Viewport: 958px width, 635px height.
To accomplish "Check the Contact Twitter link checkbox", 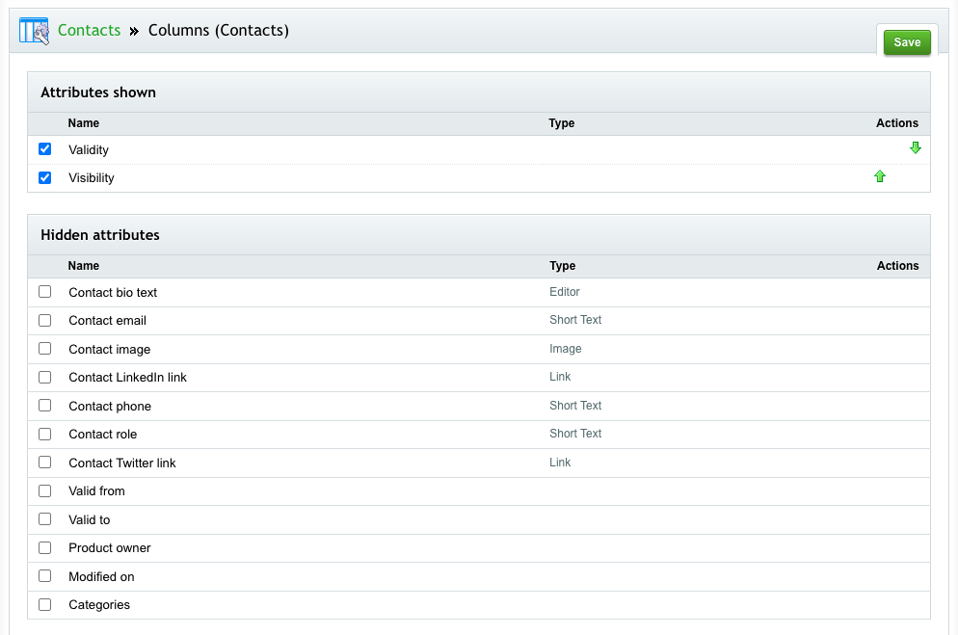I will 44,463.
